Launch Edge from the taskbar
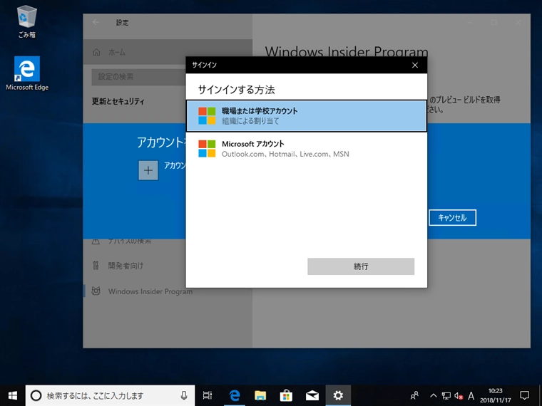The image size is (542, 406). [x=235, y=395]
